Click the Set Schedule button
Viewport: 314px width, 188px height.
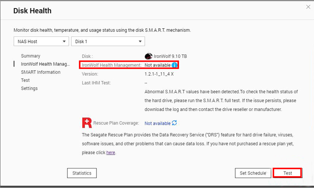click(x=253, y=173)
